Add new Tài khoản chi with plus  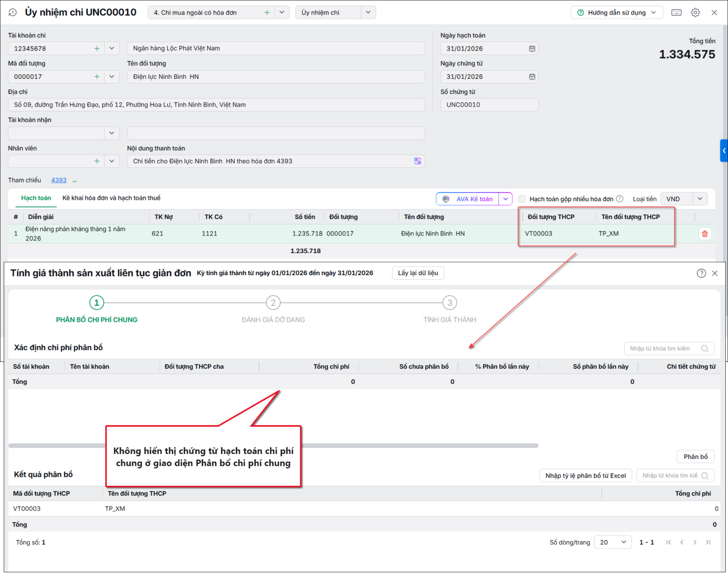[x=97, y=49]
